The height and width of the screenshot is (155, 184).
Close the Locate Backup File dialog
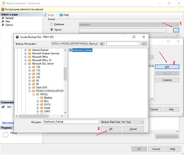(144, 37)
